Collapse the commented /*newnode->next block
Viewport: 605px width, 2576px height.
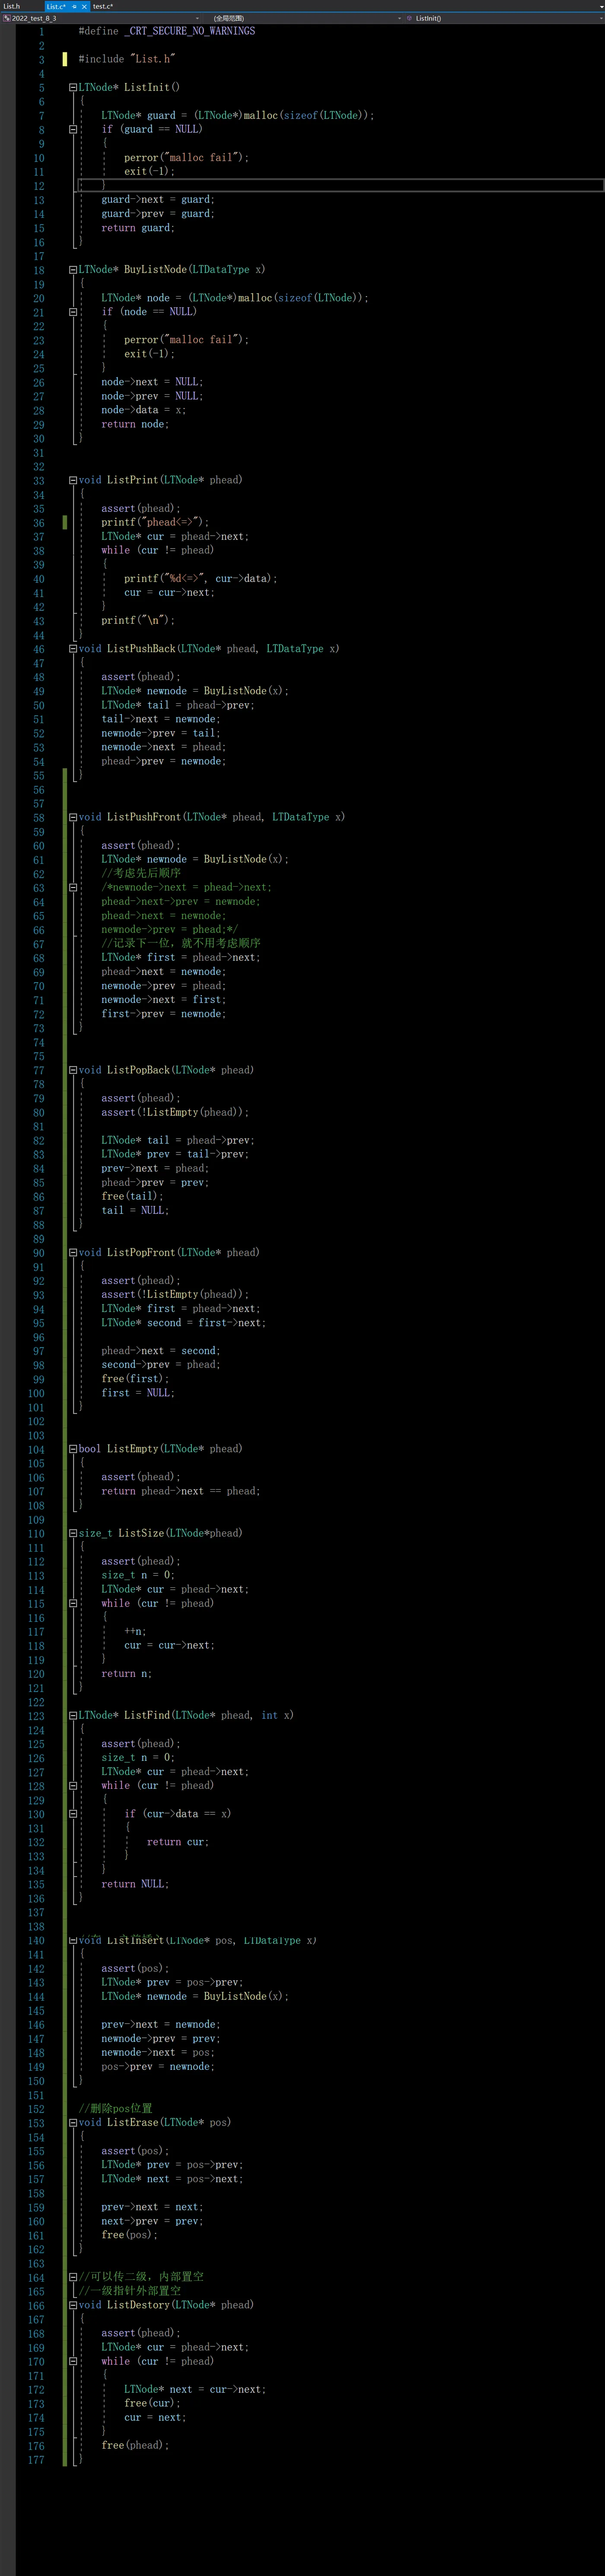click(73, 887)
